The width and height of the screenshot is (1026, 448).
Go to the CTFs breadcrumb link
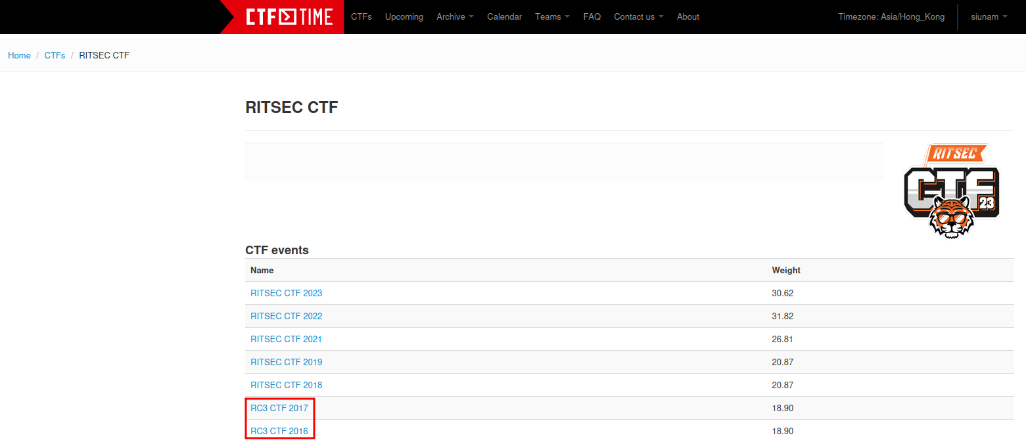tap(55, 55)
